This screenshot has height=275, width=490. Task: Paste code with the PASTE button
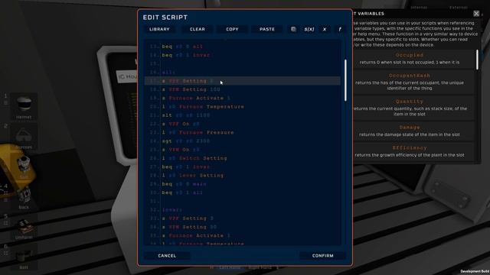[267, 29]
